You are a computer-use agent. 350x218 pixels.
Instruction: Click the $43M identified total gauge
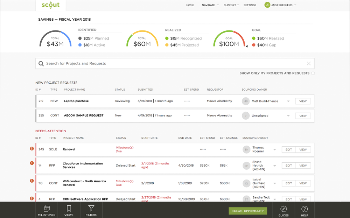pyautogui.click(x=55, y=39)
